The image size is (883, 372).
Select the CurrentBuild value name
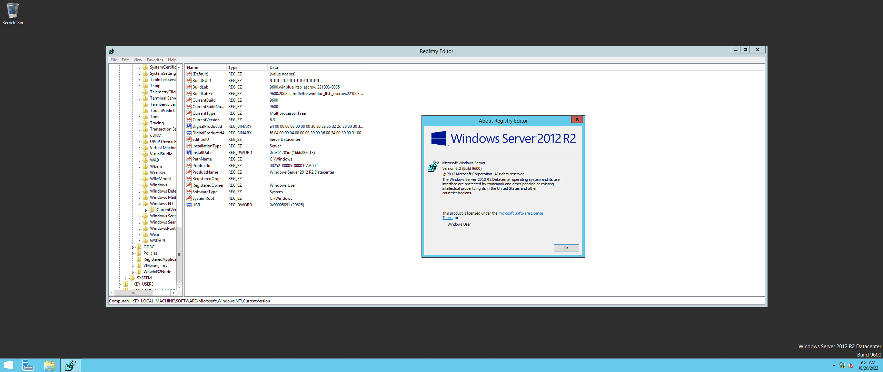point(204,100)
